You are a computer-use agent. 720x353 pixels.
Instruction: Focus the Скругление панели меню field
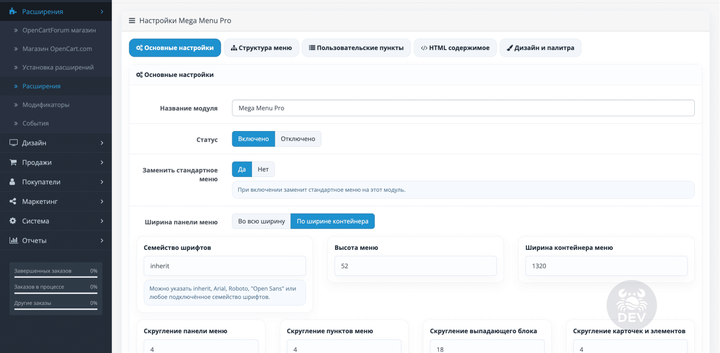point(201,347)
